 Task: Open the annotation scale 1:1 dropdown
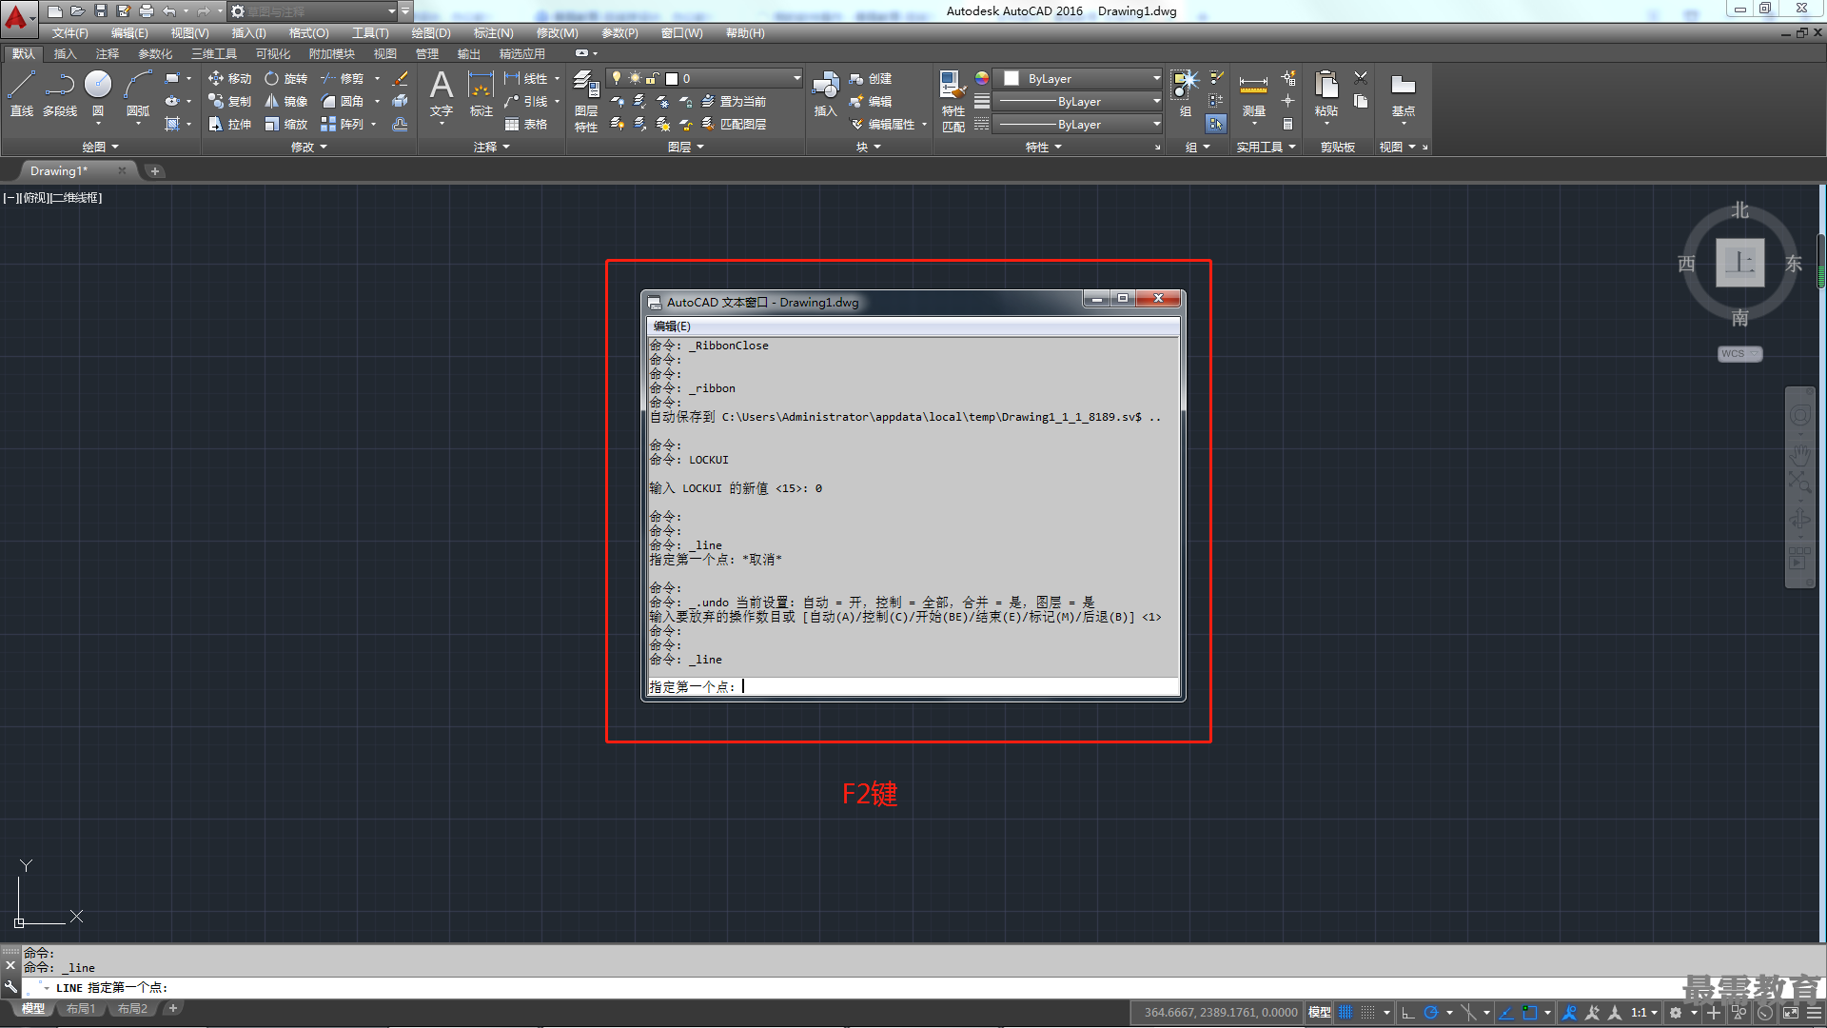tap(1643, 1013)
